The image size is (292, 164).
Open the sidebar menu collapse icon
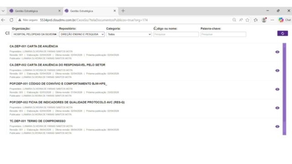pos(7,33)
